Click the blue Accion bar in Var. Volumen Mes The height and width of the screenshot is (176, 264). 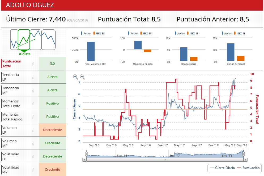pyautogui.click(x=91, y=51)
